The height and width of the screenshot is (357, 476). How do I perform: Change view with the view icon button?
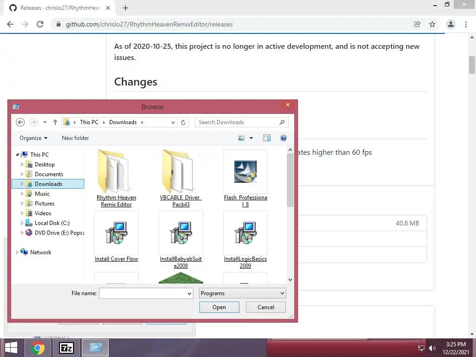tap(241, 138)
